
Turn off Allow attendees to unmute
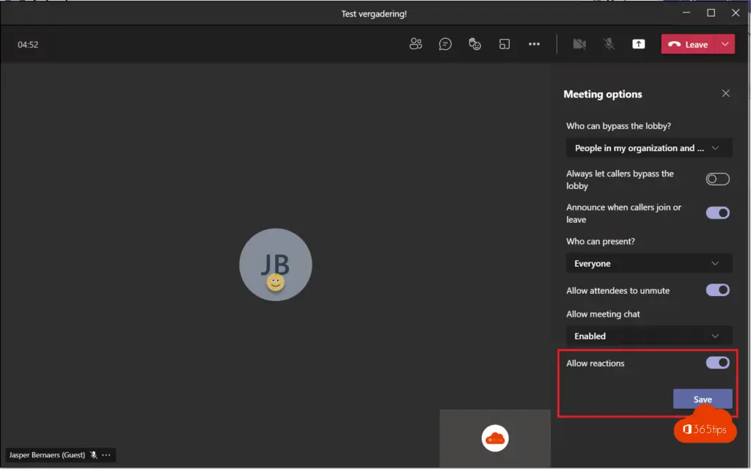coord(717,290)
